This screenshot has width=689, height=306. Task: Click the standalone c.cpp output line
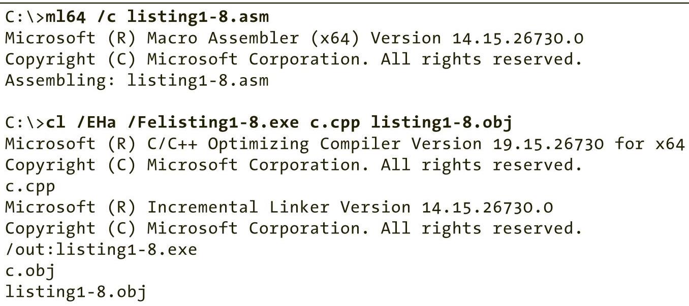30,186
